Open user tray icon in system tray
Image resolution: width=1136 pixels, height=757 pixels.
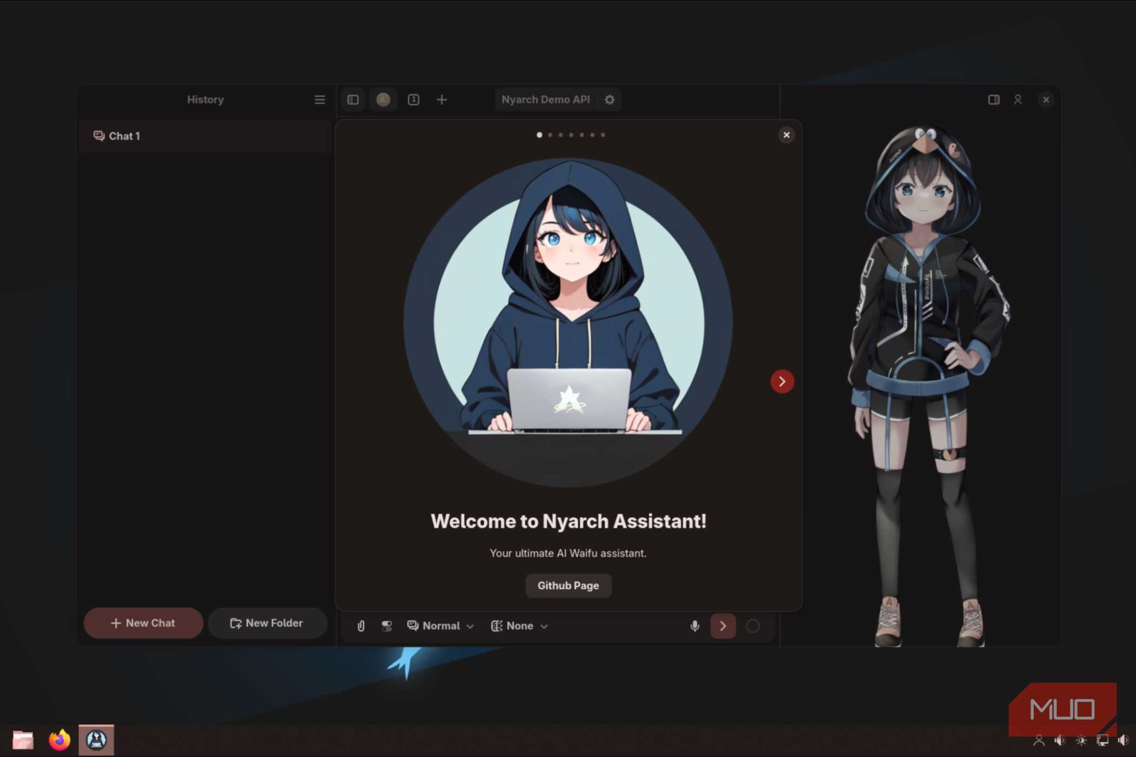(1039, 740)
